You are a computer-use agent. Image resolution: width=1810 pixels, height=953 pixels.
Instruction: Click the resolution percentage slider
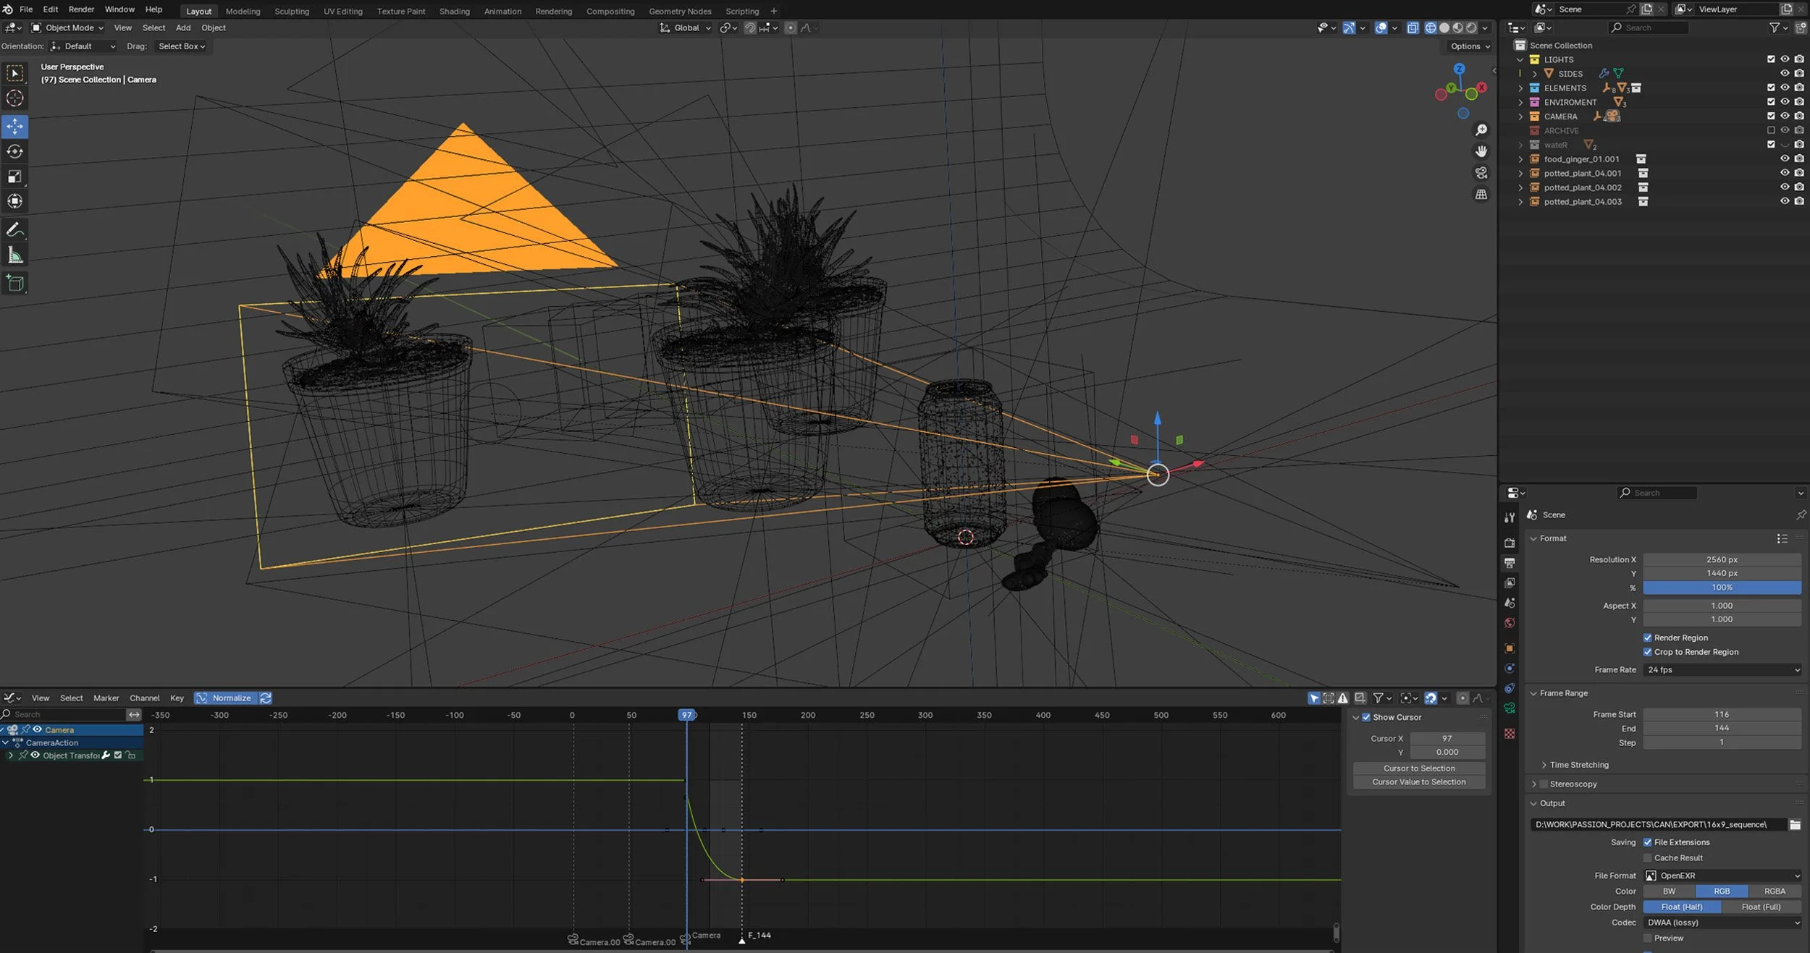(1721, 588)
